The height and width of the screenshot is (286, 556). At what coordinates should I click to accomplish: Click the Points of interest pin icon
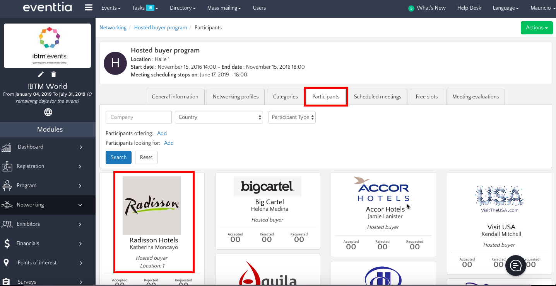(x=7, y=263)
